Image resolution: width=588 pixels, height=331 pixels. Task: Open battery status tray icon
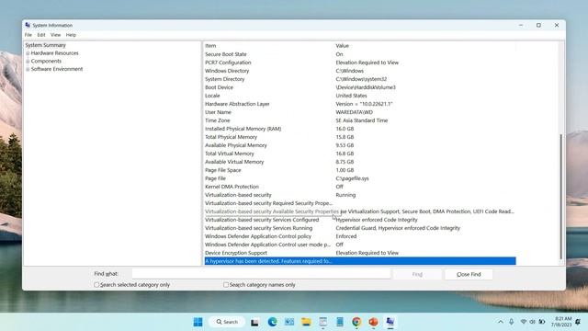pyautogui.click(x=542, y=322)
